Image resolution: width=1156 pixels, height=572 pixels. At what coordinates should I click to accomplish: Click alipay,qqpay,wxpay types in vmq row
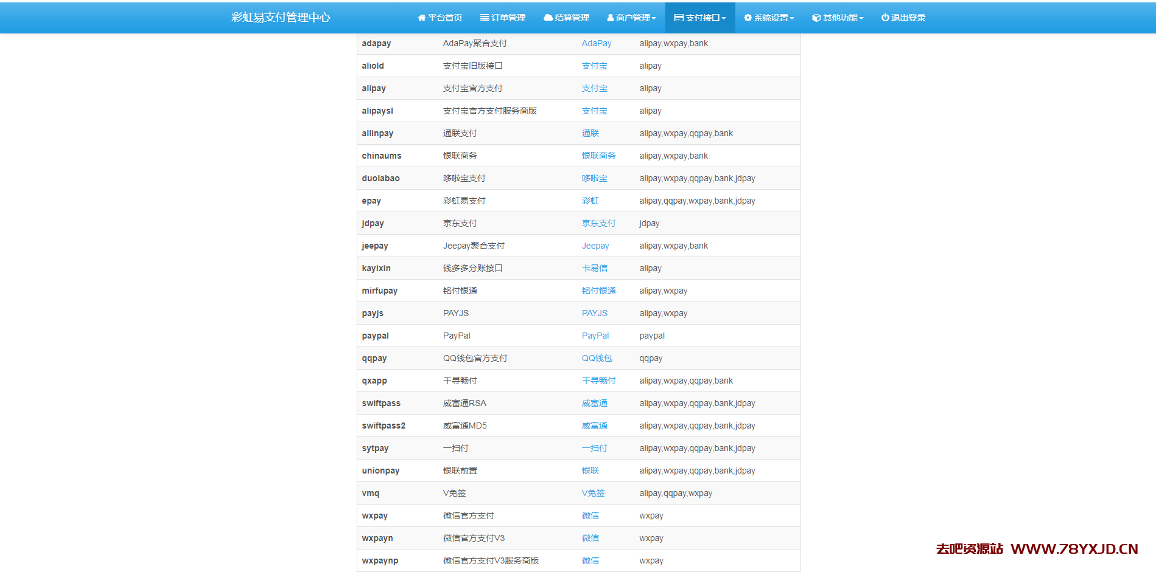pos(676,493)
